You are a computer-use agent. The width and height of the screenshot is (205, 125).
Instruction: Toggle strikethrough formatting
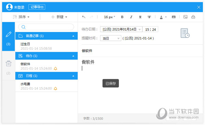[149, 17]
